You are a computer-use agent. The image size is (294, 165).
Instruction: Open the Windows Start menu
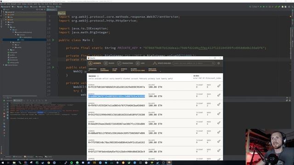click(3, 163)
